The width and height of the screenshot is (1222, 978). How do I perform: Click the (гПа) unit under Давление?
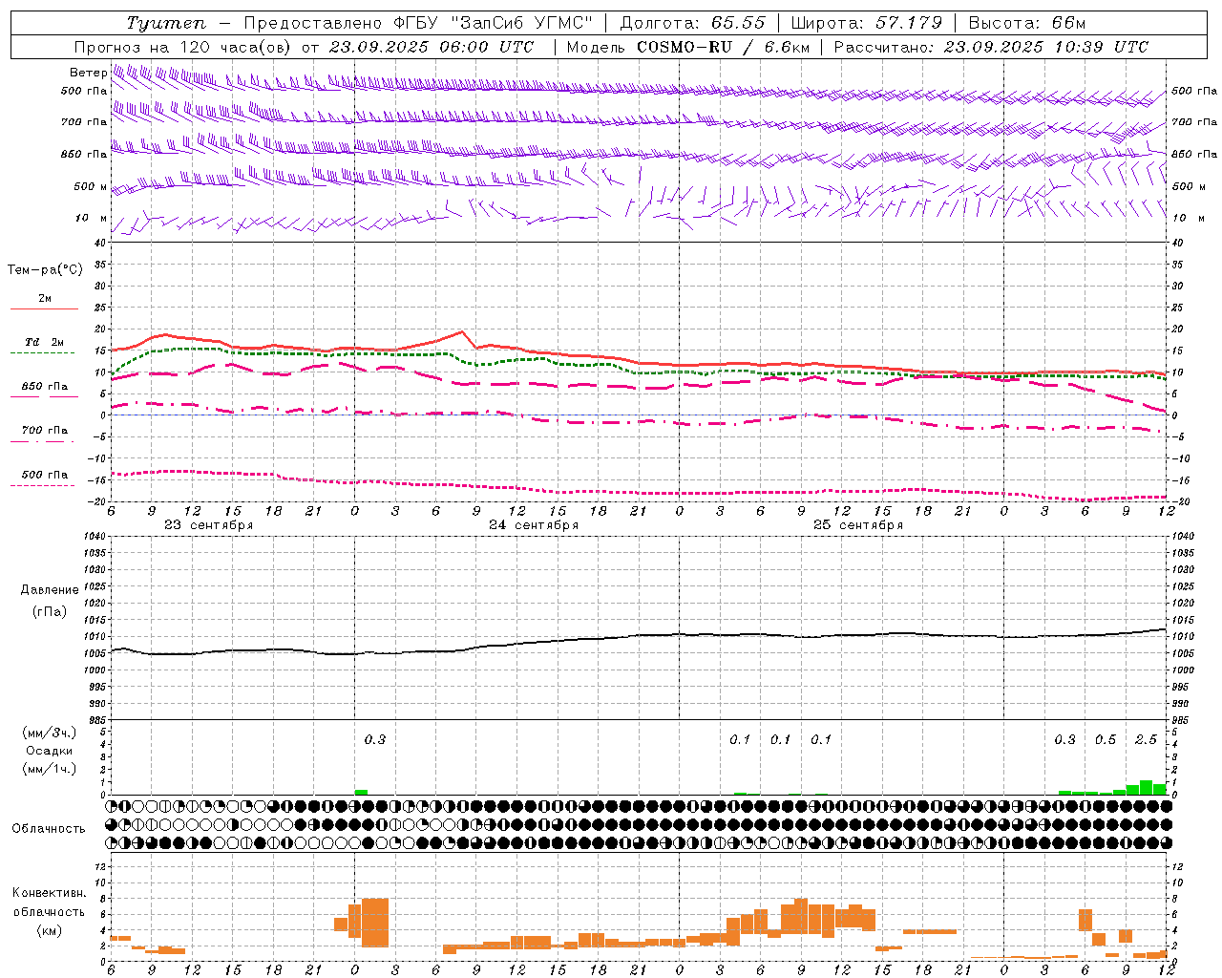click(50, 612)
